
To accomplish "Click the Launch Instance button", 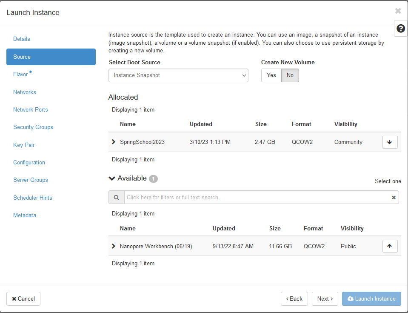I will coord(371,299).
